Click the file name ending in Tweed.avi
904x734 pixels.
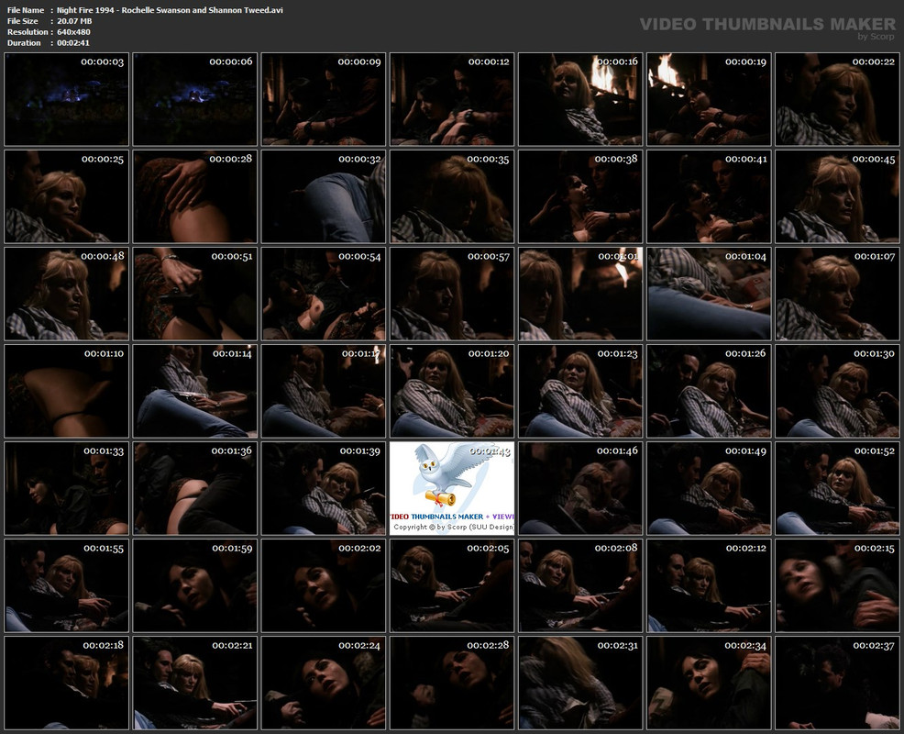pyautogui.click(x=170, y=10)
